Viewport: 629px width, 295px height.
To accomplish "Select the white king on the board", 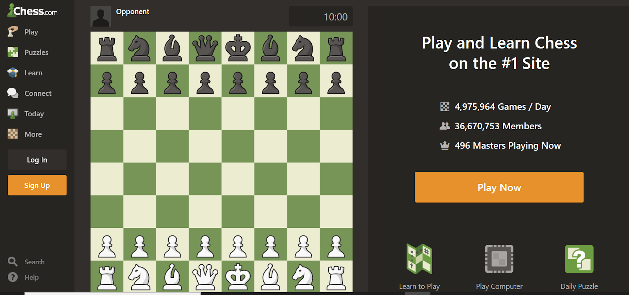I will point(238,276).
